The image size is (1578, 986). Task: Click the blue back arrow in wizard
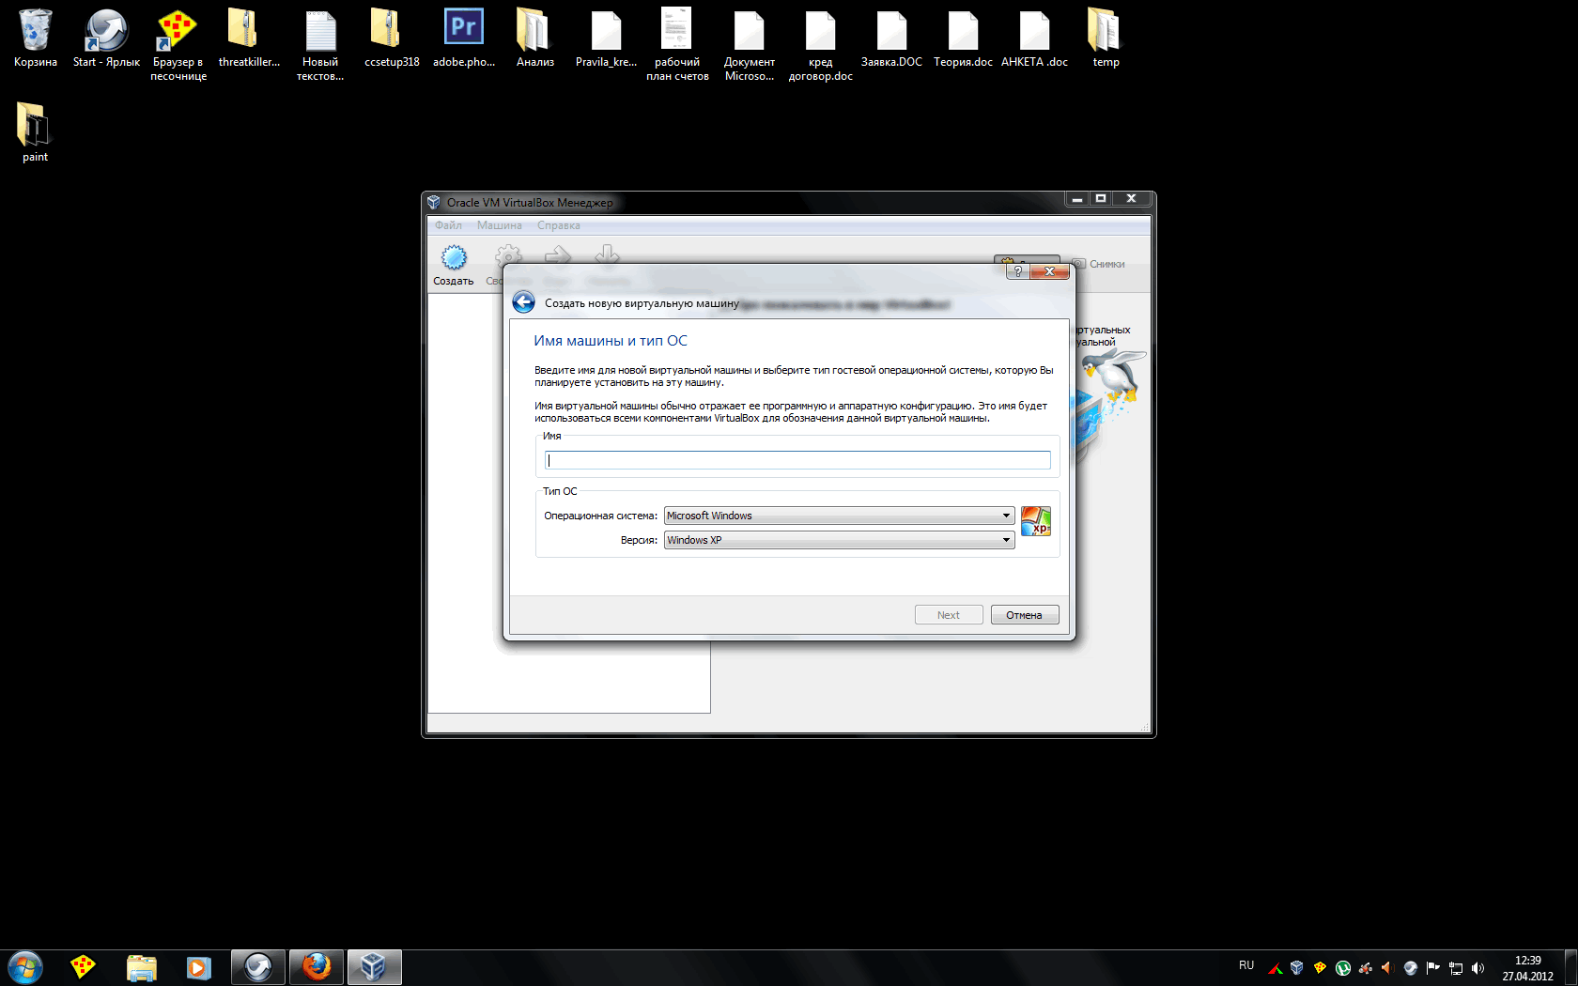pos(523,302)
